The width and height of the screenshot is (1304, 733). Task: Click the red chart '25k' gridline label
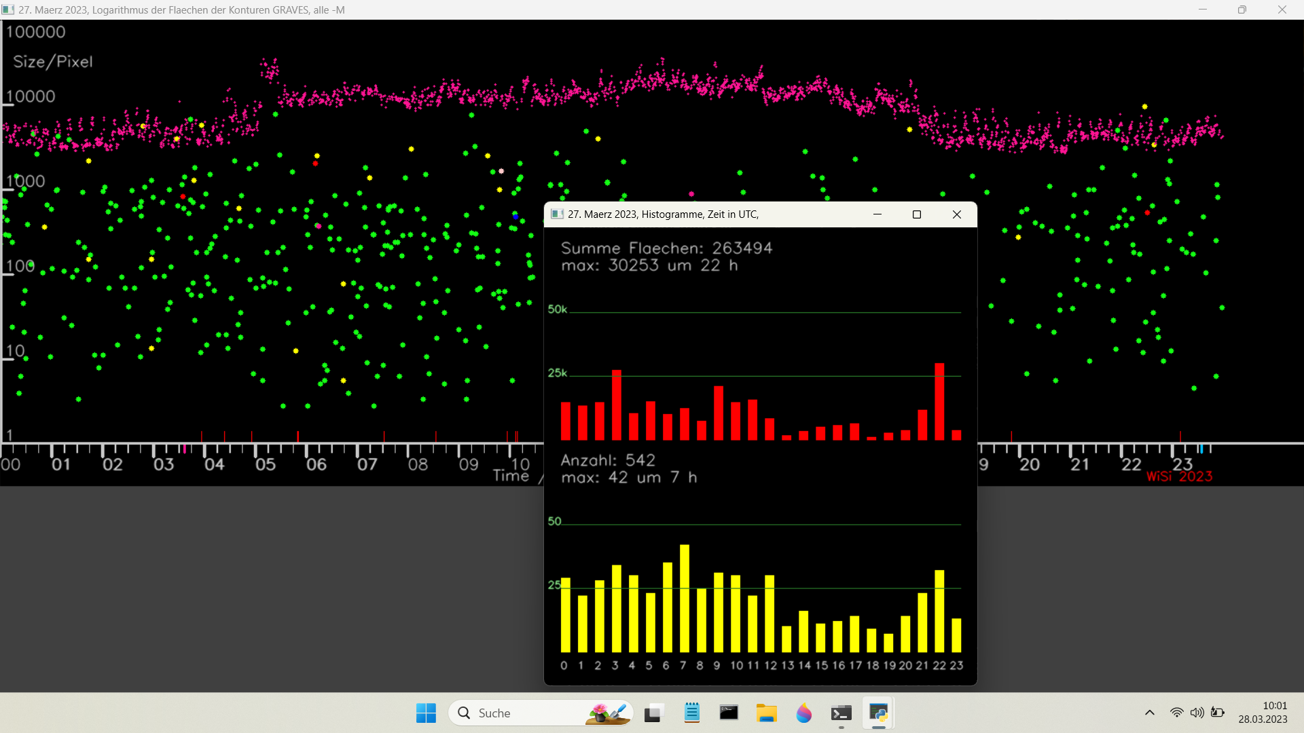coord(558,373)
